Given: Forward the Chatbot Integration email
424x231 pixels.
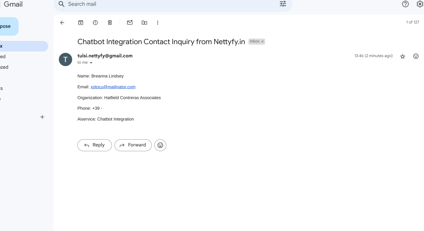Looking at the screenshot, I should [x=133, y=145].
